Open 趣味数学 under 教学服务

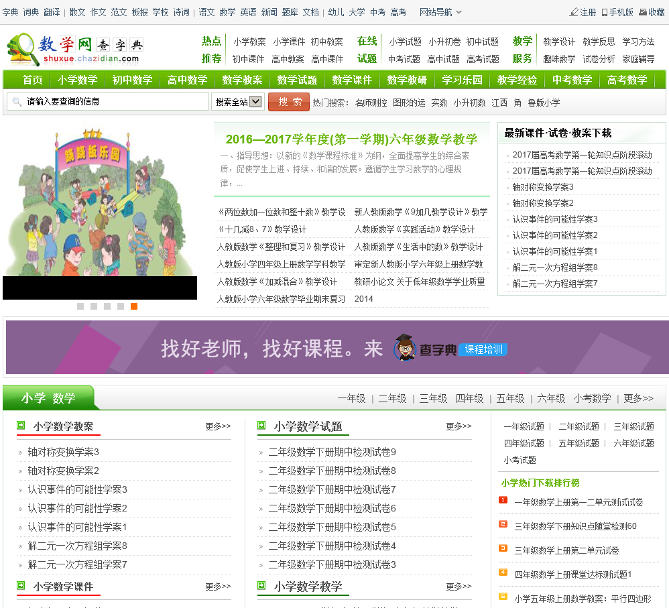[x=559, y=59]
